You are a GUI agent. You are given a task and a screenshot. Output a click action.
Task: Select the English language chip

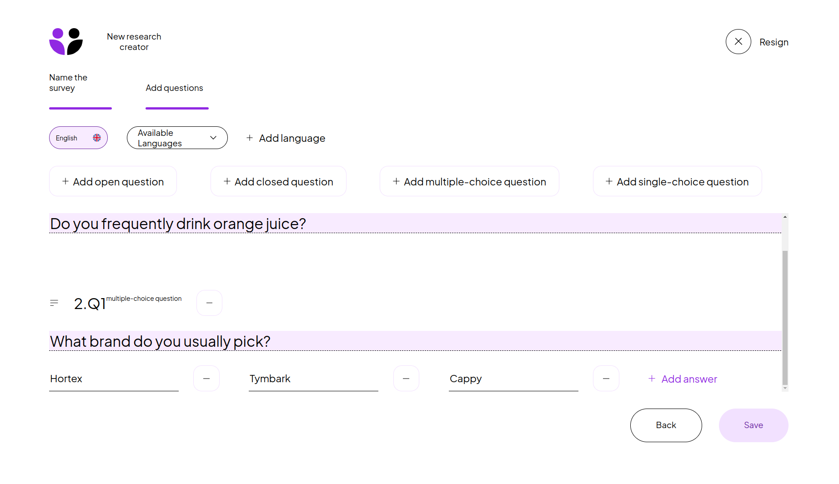pyautogui.click(x=78, y=138)
